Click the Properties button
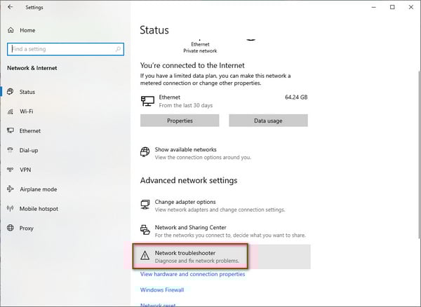The height and width of the screenshot is (307, 421). pyautogui.click(x=180, y=121)
